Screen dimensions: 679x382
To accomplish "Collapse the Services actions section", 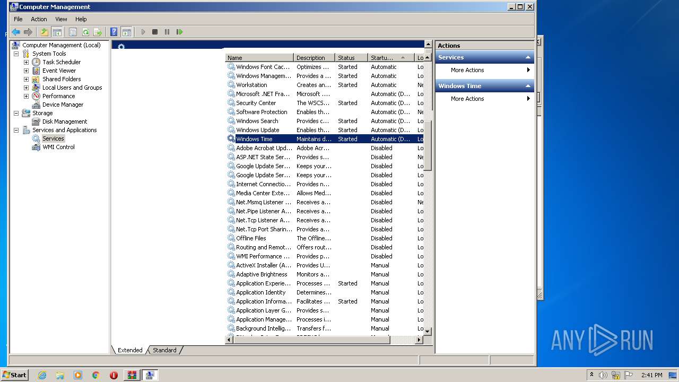I will pyautogui.click(x=528, y=57).
